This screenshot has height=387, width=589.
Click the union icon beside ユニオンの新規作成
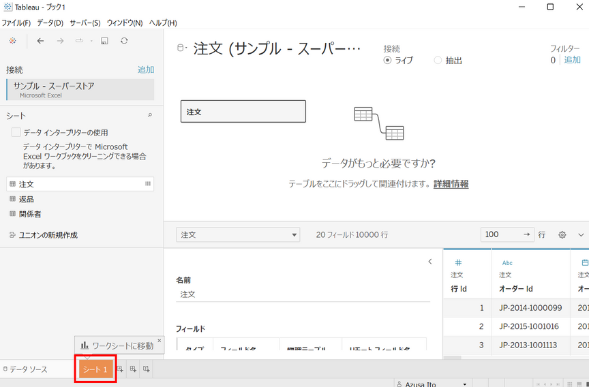12,235
